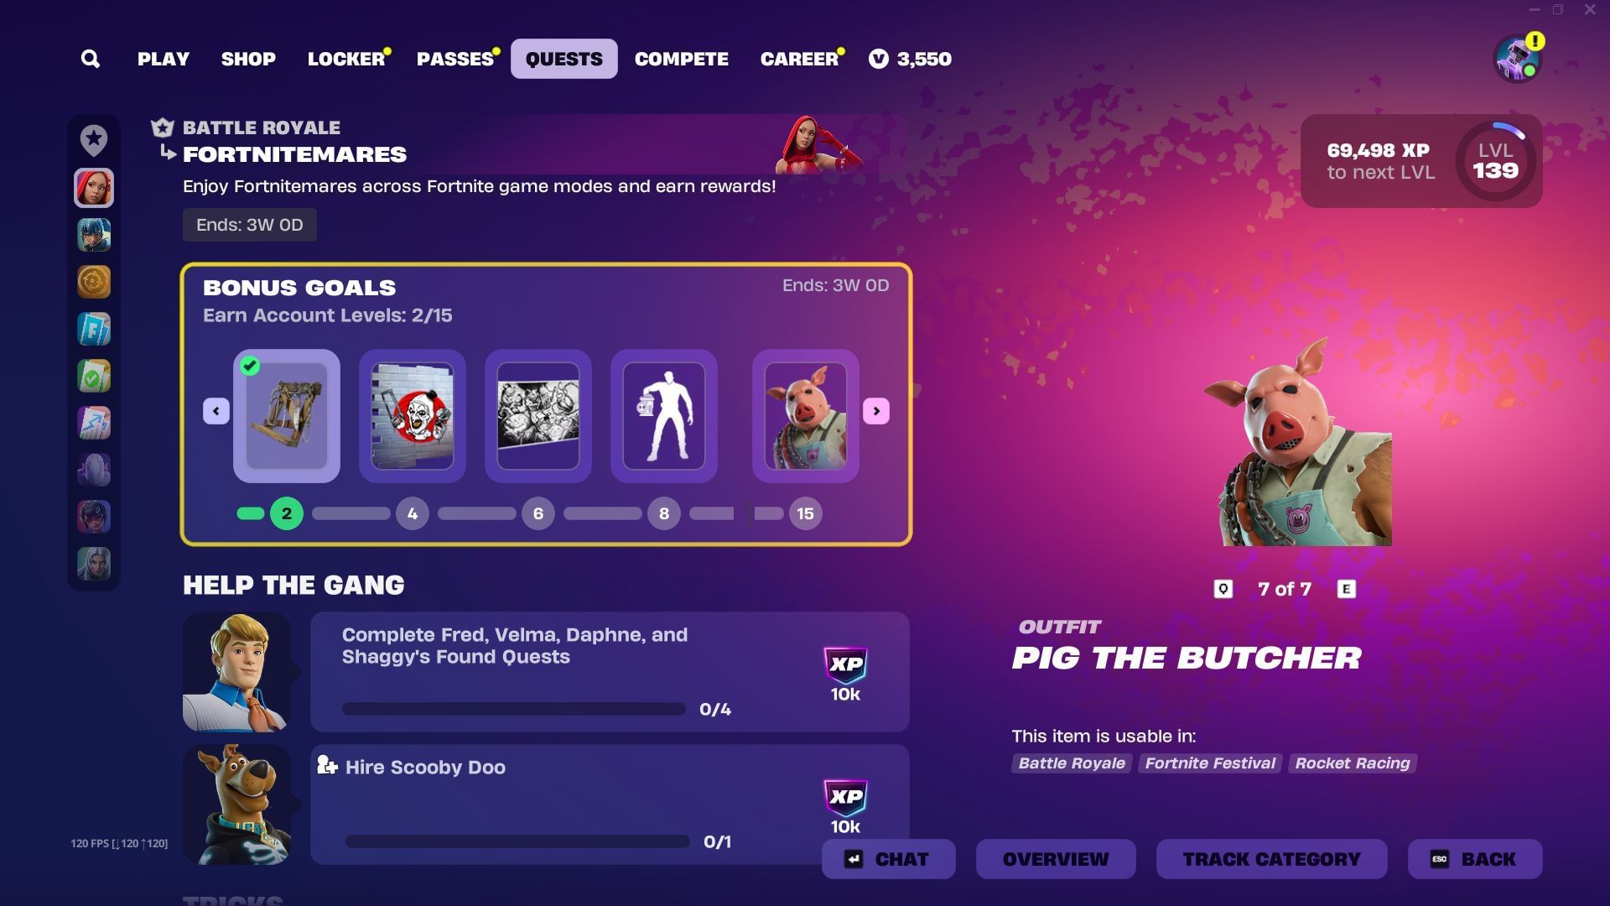Click the level 8 progress milestone marker
Viewport: 1610px width, 906px height.
(664, 513)
